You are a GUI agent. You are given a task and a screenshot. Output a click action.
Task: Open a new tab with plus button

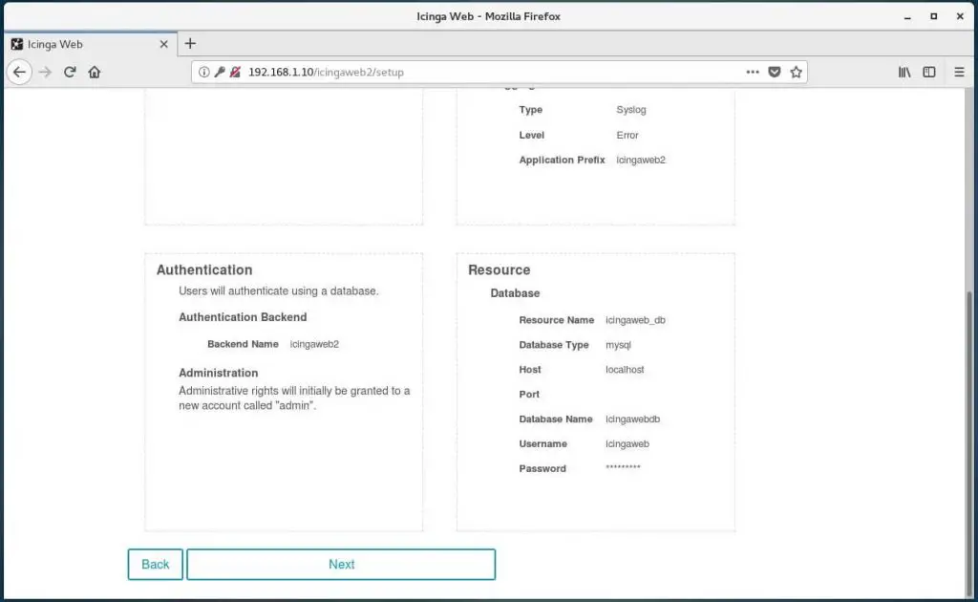pos(190,44)
